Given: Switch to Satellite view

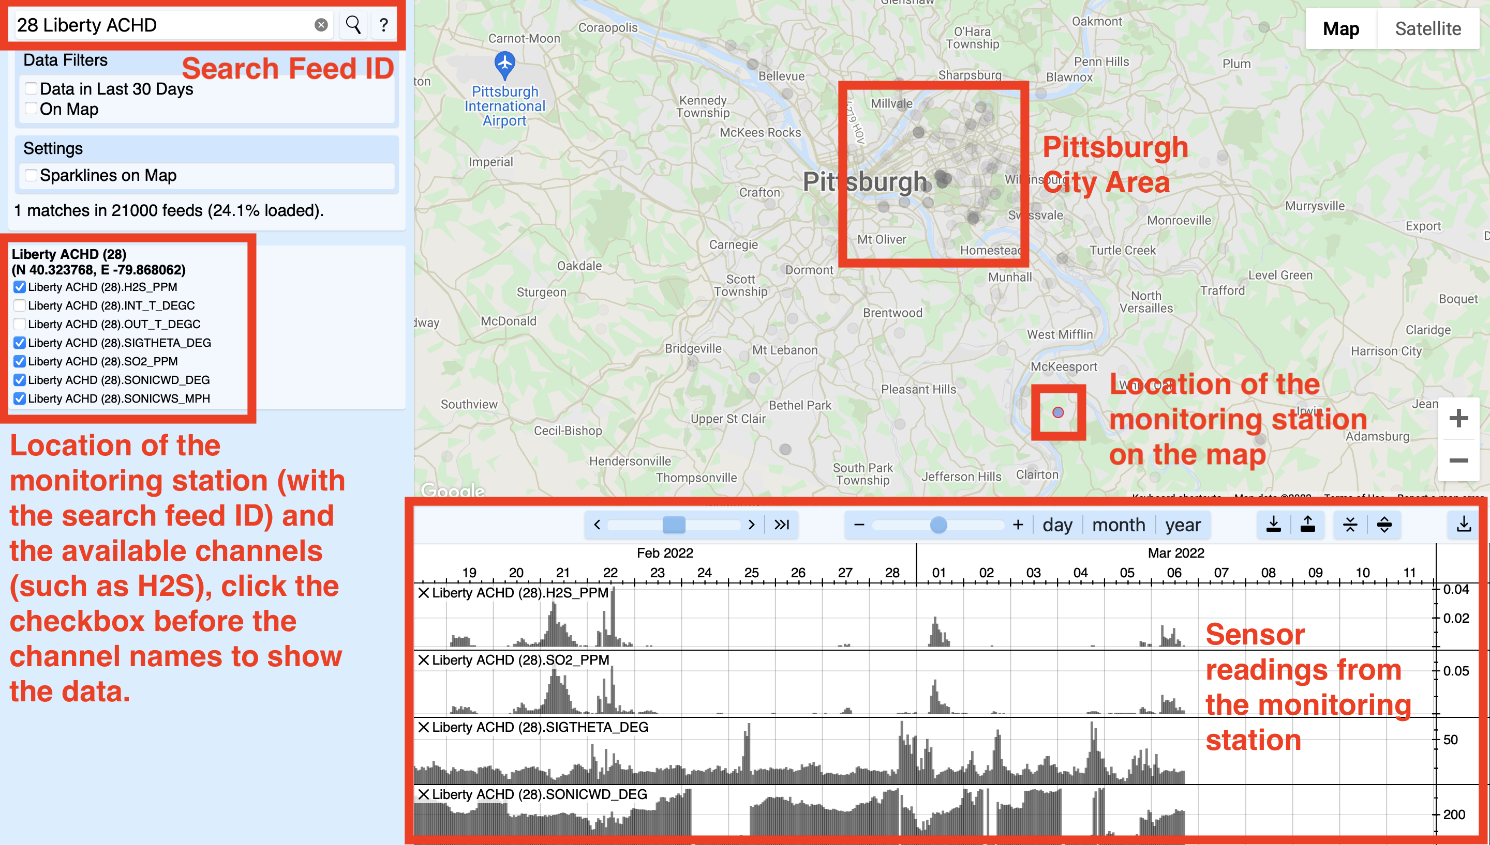Looking at the screenshot, I should [x=1428, y=28].
